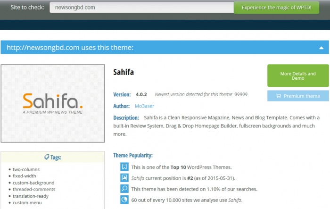330x209 pixels.
Task: Click the Site to check input field
Action: (141, 8)
